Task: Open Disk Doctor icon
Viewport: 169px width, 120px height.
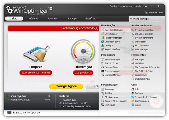Action: coord(133,42)
